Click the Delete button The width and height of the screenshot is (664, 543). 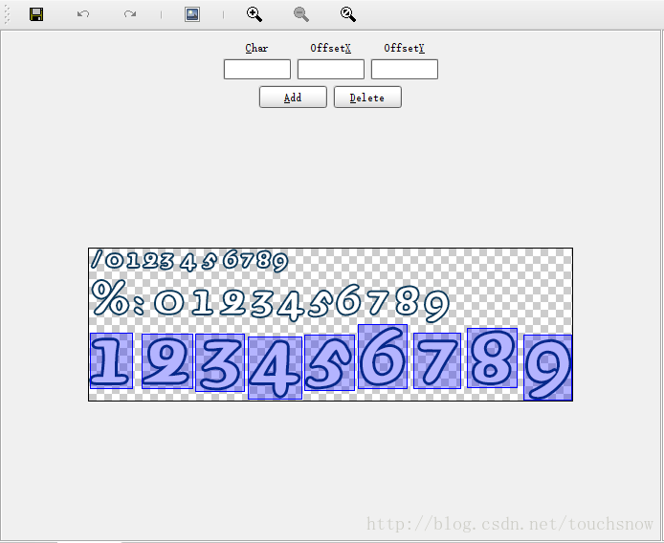pos(367,98)
